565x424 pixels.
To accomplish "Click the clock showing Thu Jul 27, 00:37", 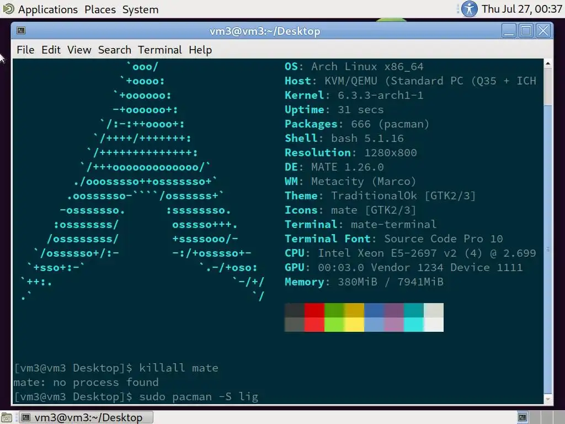I will 522,9.
